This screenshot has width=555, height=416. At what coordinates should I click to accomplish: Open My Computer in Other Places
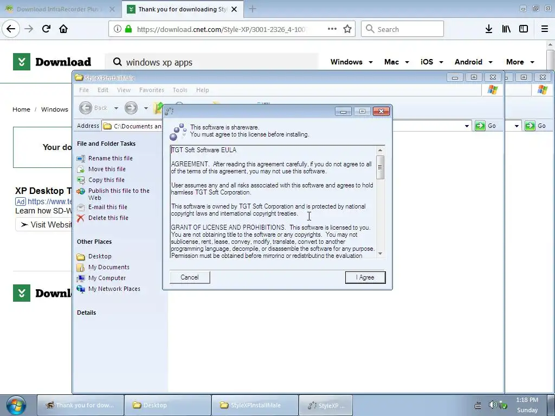107,278
